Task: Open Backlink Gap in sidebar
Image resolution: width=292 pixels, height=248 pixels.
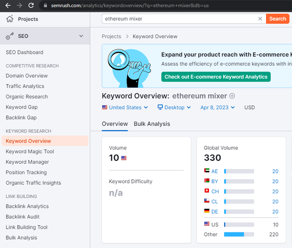Action: pos(21,118)
